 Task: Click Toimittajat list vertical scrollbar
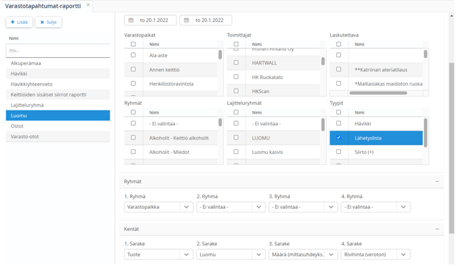[323, 61]
